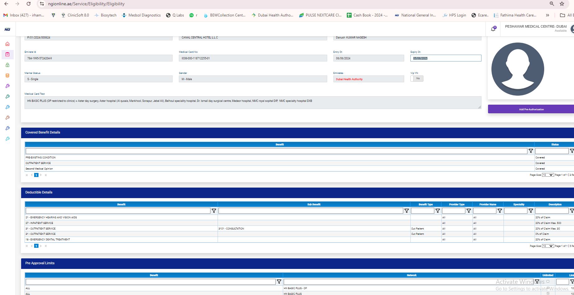Click the Add Pre-Authorization button
574x295 pixels.
click(531, 109)
